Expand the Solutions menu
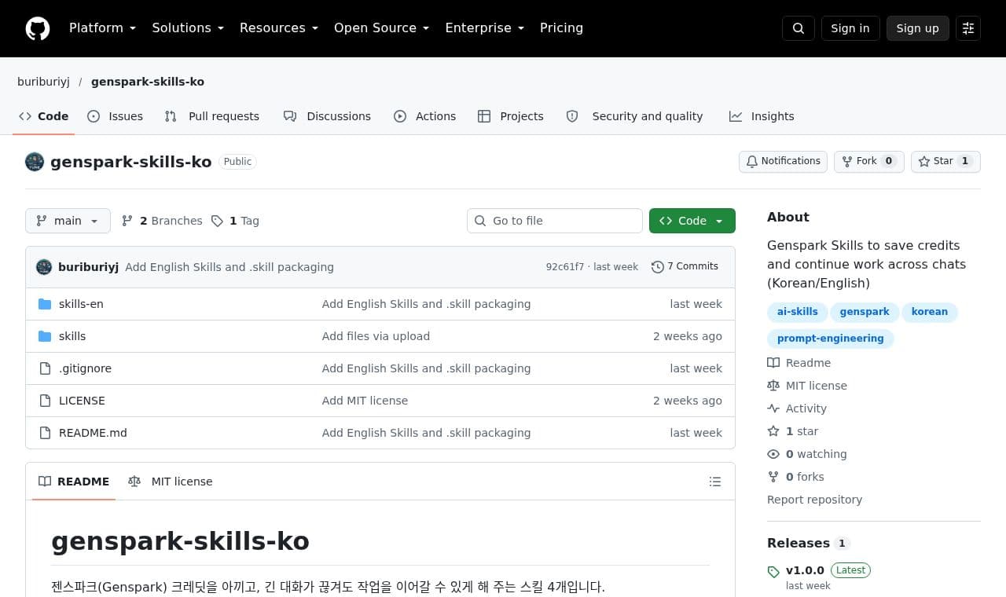 (188, 28)
